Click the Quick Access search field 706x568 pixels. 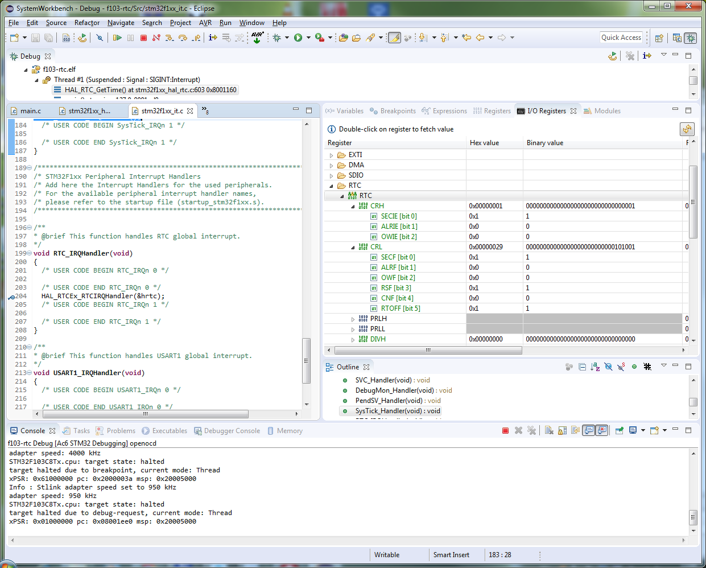[621, 38]
